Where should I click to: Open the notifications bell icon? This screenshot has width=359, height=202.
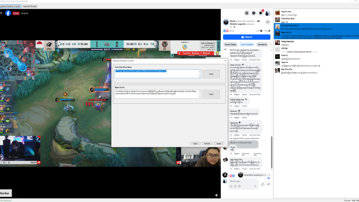click(261, 13)
